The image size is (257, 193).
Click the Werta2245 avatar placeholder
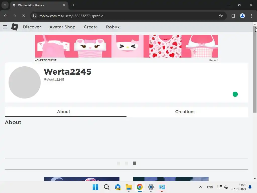click(25, 82)
